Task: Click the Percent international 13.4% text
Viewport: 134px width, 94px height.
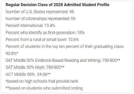Action: (30, 26)
